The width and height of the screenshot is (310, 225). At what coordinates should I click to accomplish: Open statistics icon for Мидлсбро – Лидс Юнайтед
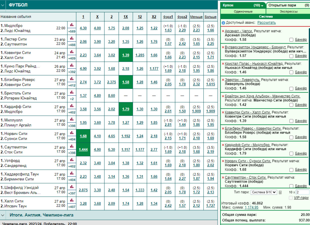[x=71, y=25]
